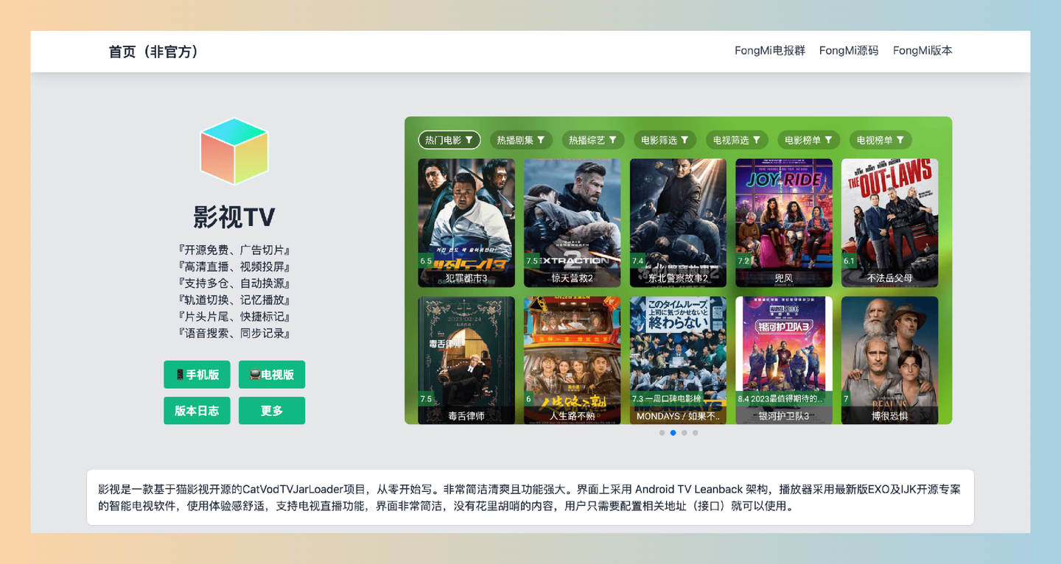Click the funnel icon in 电视筛选 pill
Image resolution: width=1061 pixels, height=564 pixels.
757,140
